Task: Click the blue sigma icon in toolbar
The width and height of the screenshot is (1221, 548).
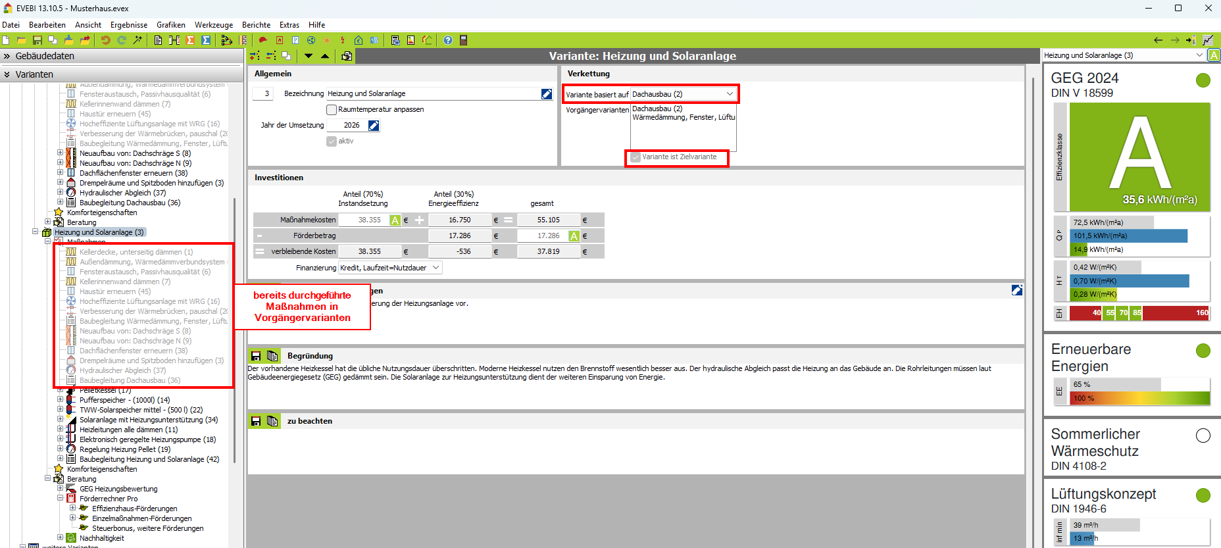Action: (206, 40)
